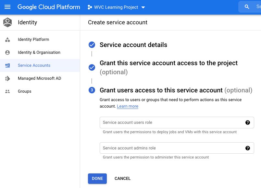This screenshot has width=261, height=188.
Task: Open the navigation hamburger menu
Action: tap(7, 7)
